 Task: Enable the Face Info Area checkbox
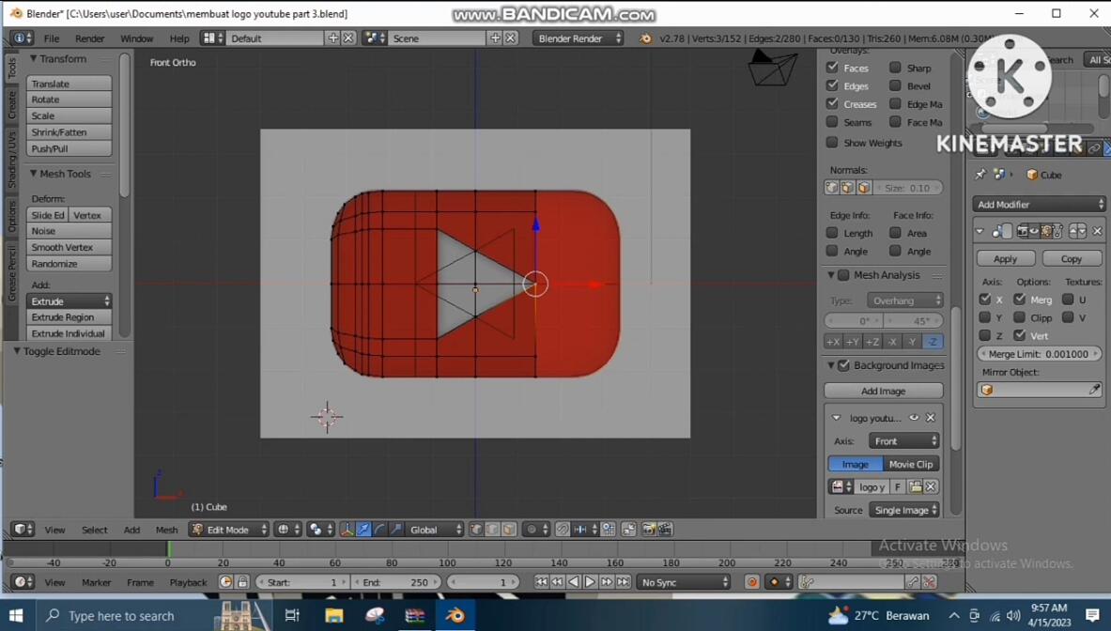pyautogui.click(x=895, y=232)
